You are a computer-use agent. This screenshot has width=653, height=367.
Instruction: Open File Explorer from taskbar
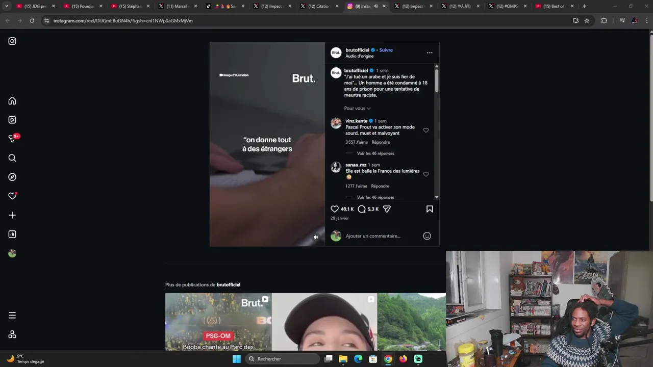click(343, 359)
